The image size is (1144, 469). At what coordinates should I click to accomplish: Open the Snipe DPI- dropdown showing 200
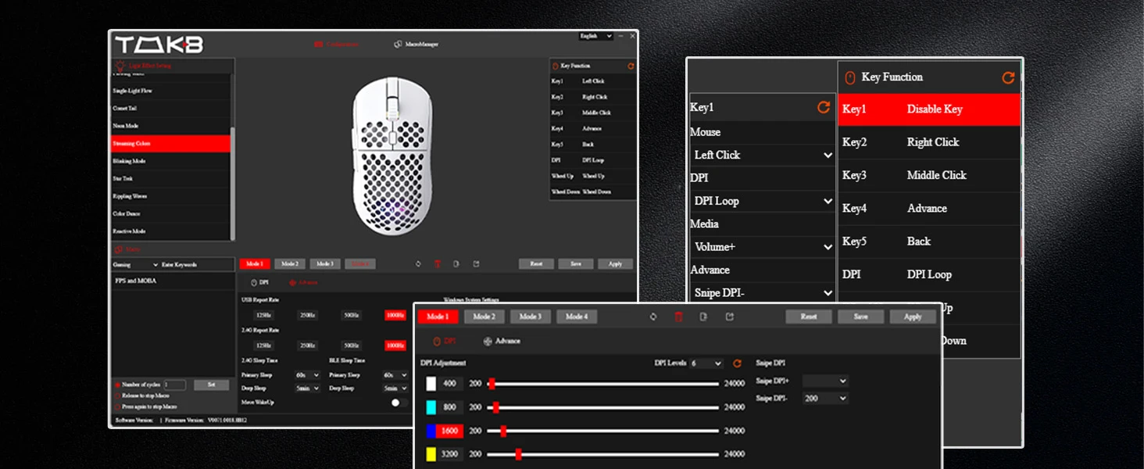[825, 398]
